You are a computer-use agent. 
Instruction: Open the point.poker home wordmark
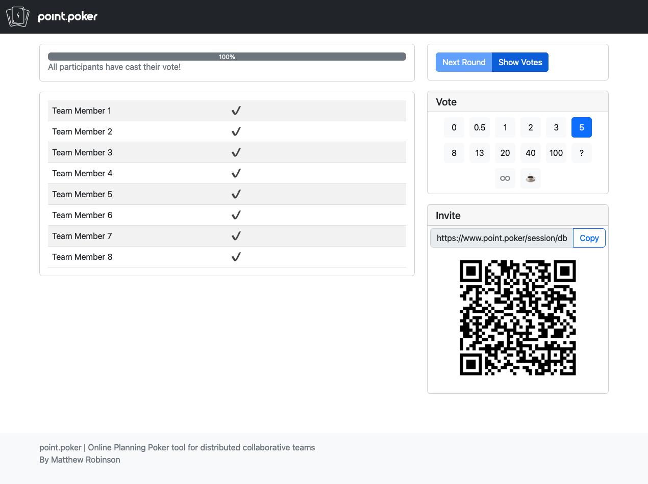tap(68, 17)
